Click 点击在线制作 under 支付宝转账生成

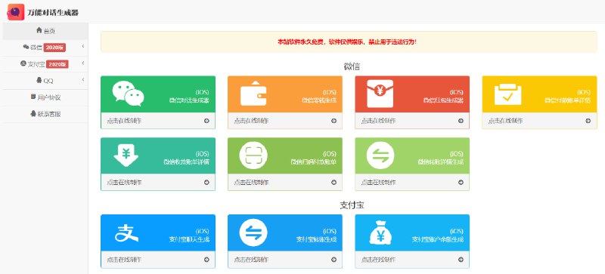click(x=251, y=260)
